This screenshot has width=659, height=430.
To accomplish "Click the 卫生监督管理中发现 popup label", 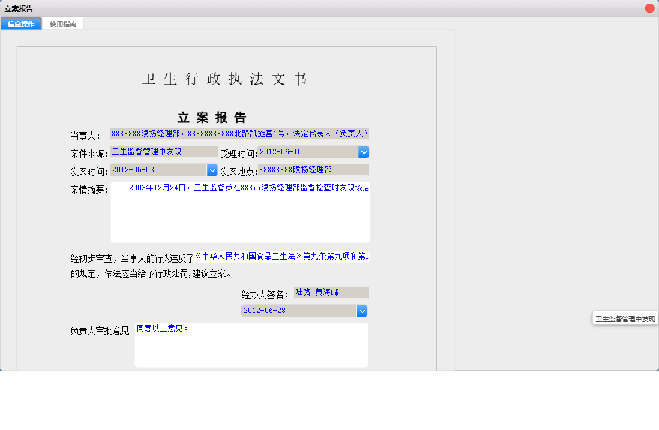I will pyautogui.click(x=624, y=318).
